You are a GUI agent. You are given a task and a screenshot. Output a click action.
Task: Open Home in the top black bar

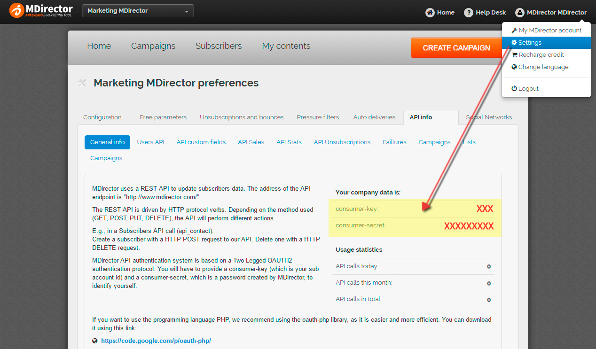coord(440,13)
